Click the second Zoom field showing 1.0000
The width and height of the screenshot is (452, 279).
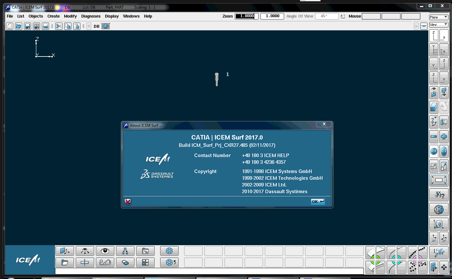[x=272, y=16]
